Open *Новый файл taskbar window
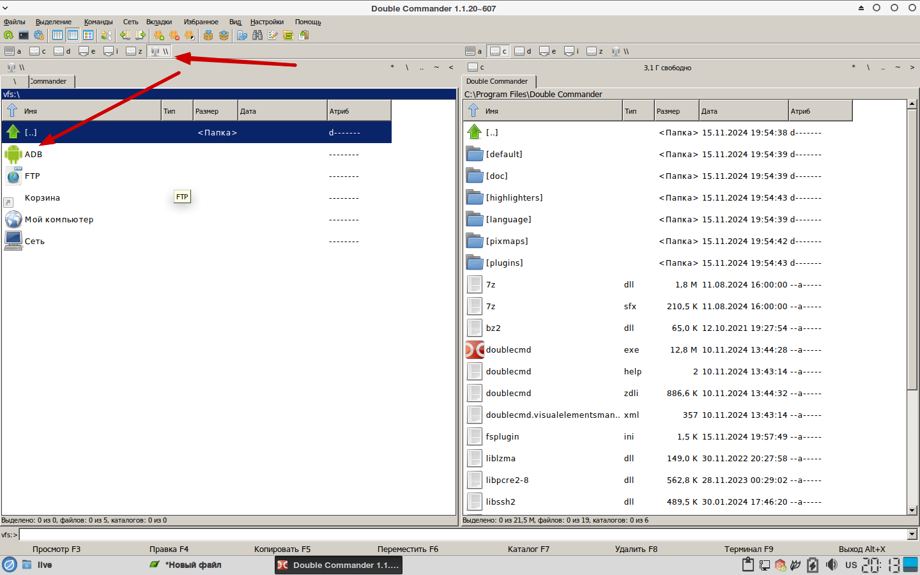 click(x=186, y=565)
